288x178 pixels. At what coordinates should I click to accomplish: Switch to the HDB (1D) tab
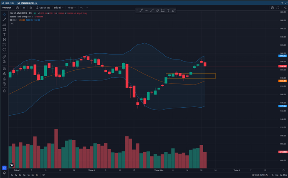pos(9,2)
